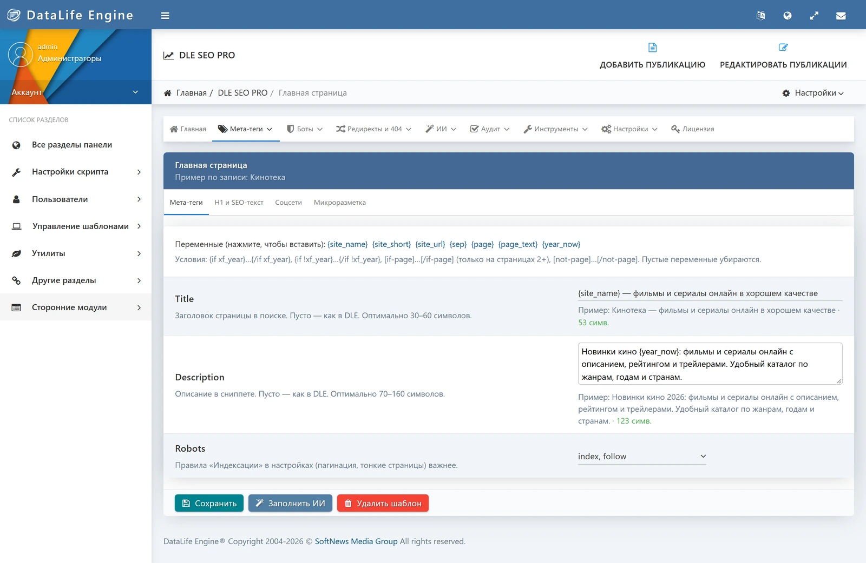
Task: Click the user icon beside Пользователи
Action: [16, 199]
